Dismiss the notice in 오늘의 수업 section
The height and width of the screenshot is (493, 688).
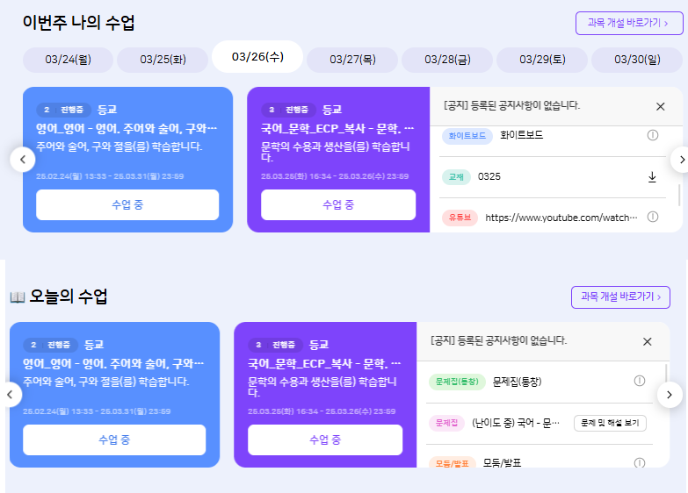(x=648, y=341)
